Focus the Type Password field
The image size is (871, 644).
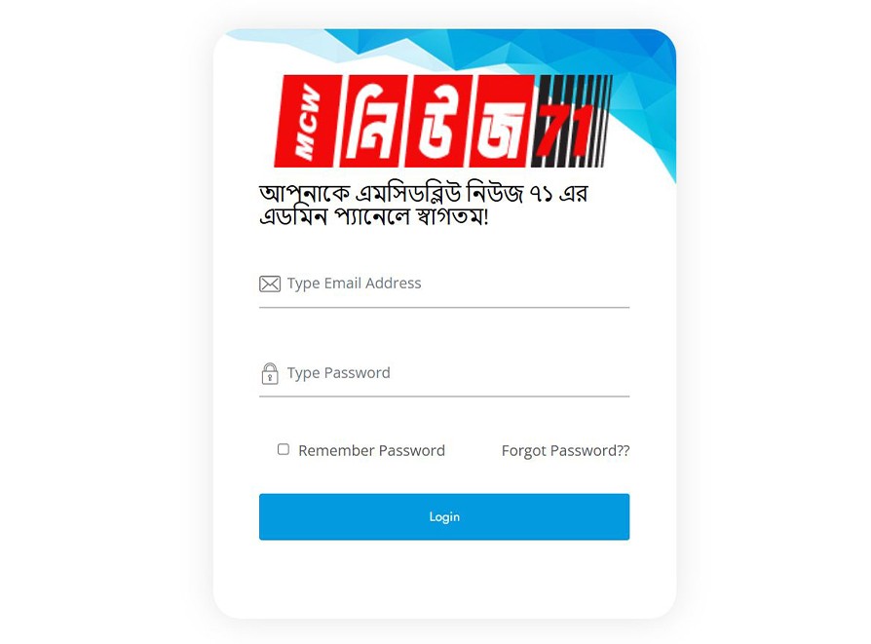tap(444, 373)
